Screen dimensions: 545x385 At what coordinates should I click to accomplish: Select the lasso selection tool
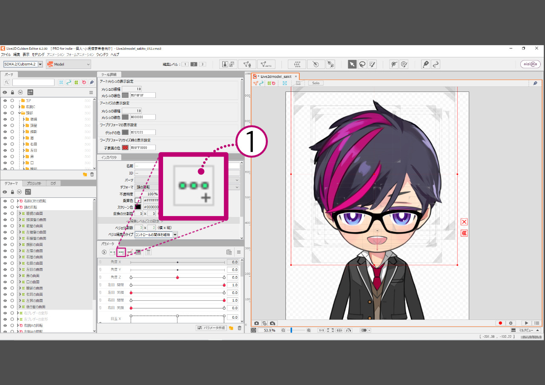(362, 64)
